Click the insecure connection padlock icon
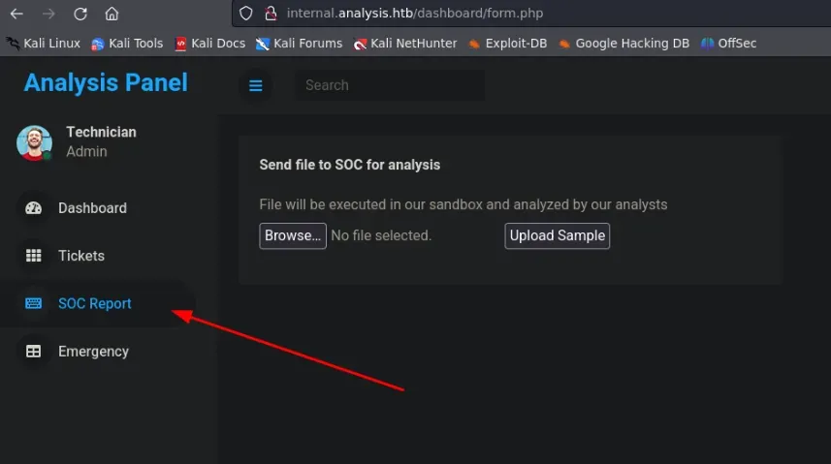The image size is (831, 464). pos(271,14)
